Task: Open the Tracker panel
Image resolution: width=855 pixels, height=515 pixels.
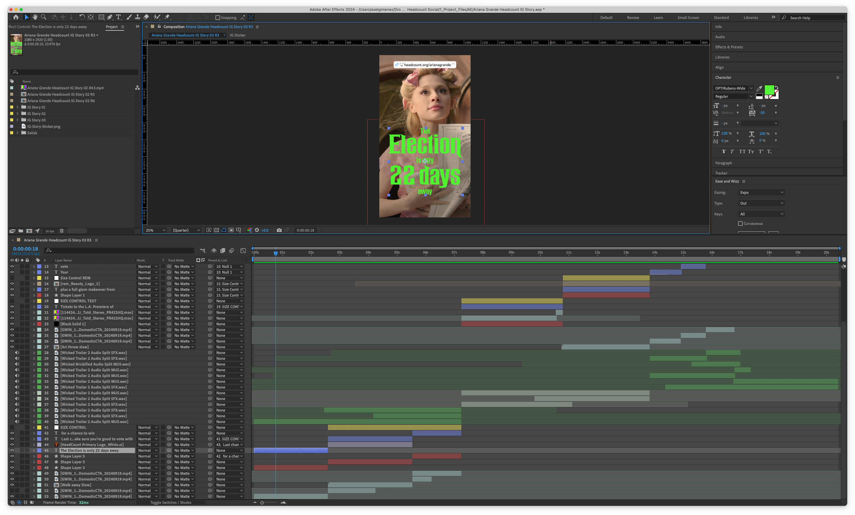Action: coord(721,173)
